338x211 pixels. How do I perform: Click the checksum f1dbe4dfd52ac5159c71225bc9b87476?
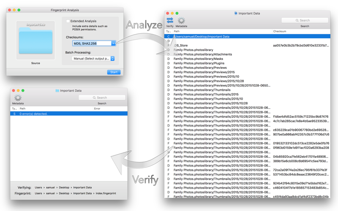click(x=301, y=117)
